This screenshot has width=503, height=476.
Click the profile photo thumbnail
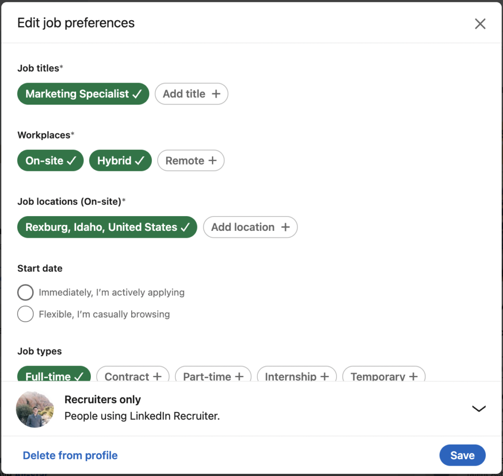[35, 409]
